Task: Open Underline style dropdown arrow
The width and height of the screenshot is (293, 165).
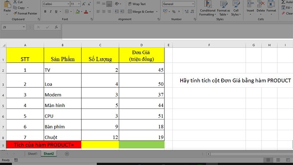Action: (x=60, y=12)
